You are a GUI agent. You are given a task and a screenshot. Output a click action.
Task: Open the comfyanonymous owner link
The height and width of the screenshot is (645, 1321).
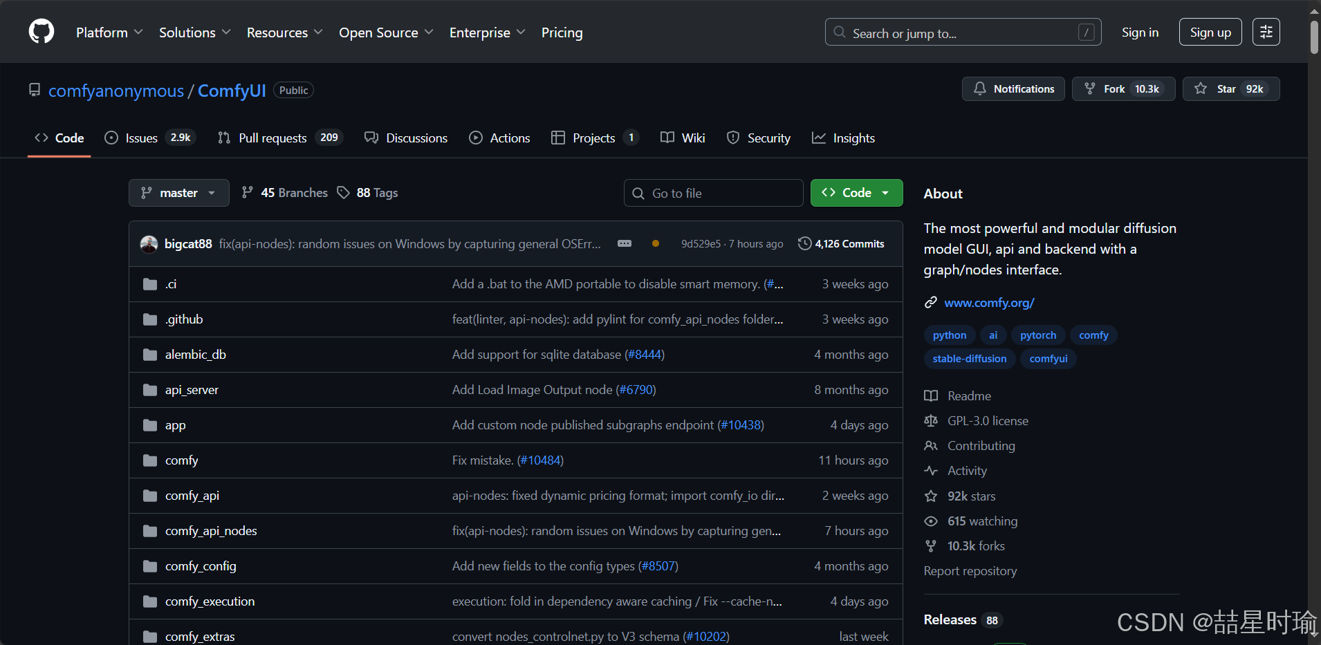116,91
